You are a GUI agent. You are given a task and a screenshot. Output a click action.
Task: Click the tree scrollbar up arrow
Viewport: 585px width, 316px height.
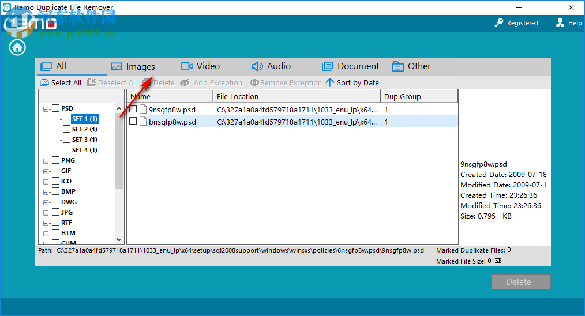[119, 108]
